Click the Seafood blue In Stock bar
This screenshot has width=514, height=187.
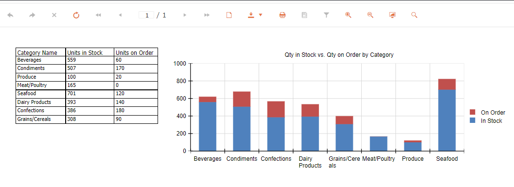tap(447, 120)
